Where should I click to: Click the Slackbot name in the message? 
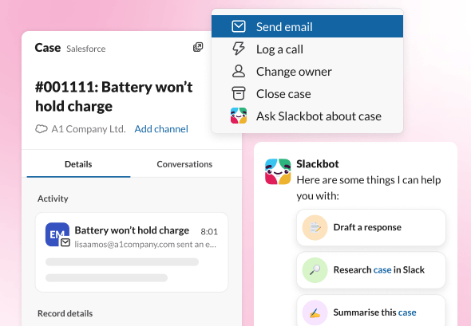tap(318, 164)
